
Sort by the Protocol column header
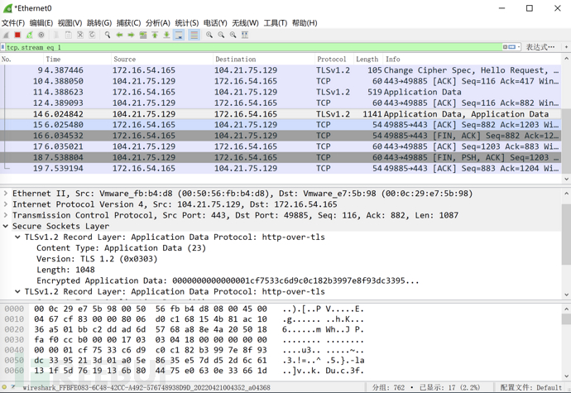coord(334,59)
